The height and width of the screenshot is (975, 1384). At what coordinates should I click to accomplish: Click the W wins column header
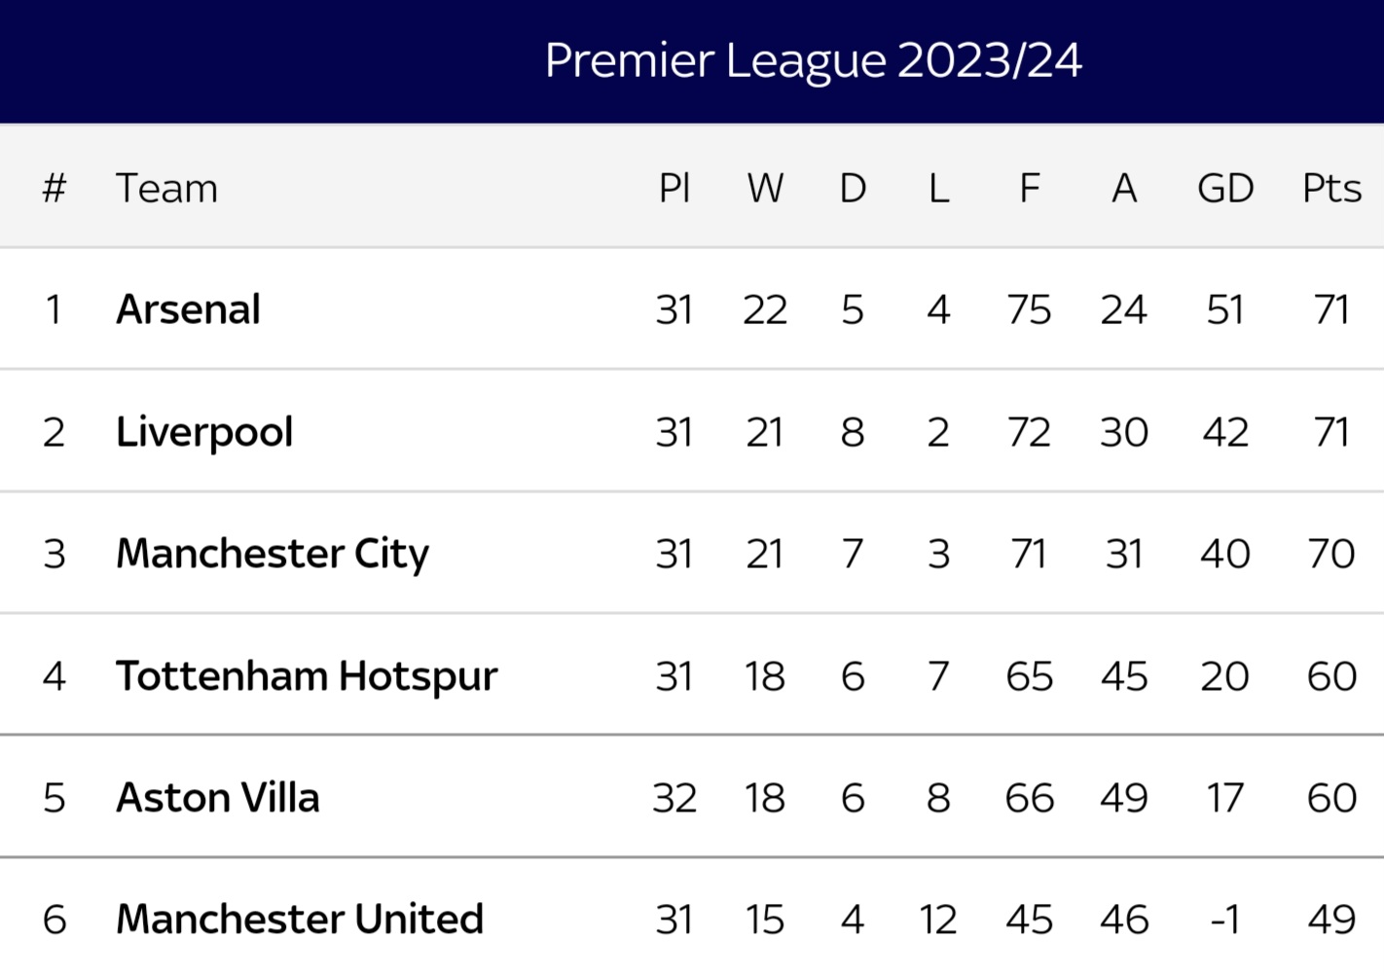(765, 188)
